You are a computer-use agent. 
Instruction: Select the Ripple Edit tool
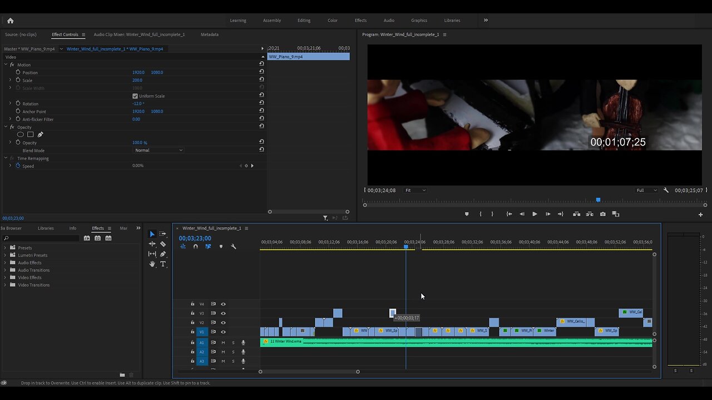(152, 244)
